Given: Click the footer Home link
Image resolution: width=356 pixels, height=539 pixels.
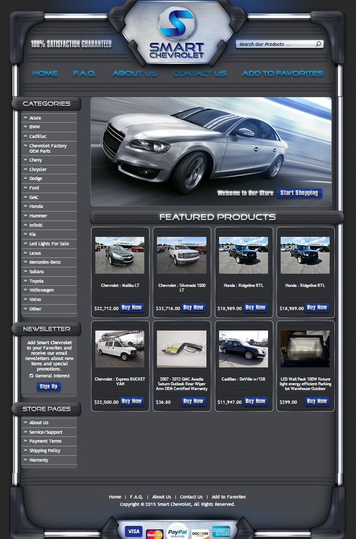Looking at the screenshot, I should coord(115,497).
